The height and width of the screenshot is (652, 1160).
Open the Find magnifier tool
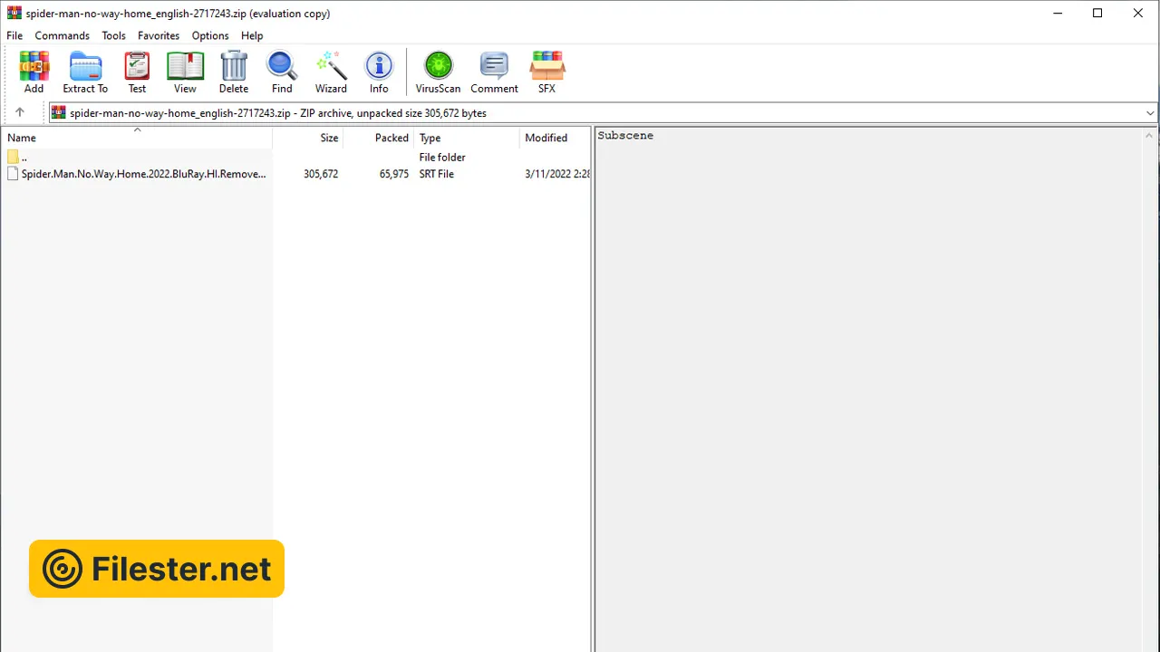tap(282, 72)
